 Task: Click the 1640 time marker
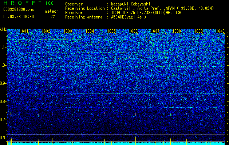[x=220, y=31]
